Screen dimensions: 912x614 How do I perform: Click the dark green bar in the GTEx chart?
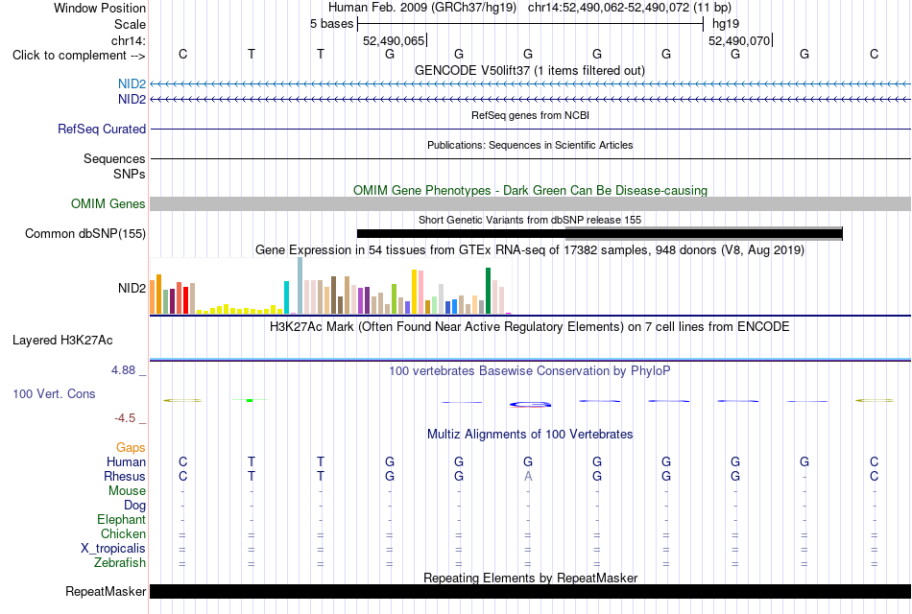coord(488,291)
